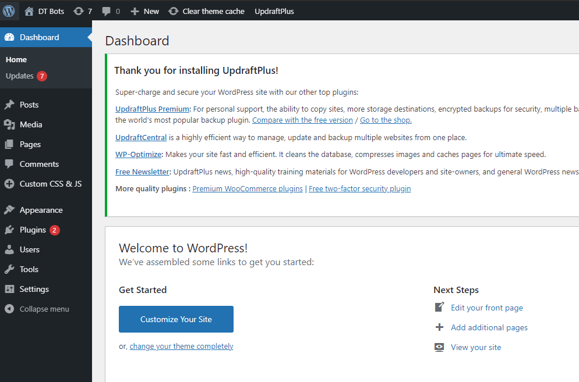
Task: Open the Users menu
Action: click(x=46, y=249)
